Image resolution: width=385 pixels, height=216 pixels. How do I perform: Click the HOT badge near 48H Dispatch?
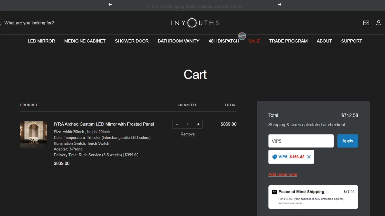(242, 36)
